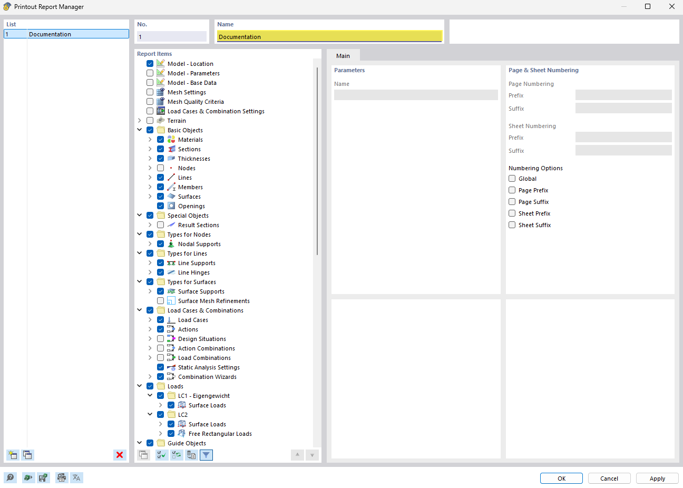Select the LC2 folder item
Screen dimensions: 683x488
tap(182, 415)
